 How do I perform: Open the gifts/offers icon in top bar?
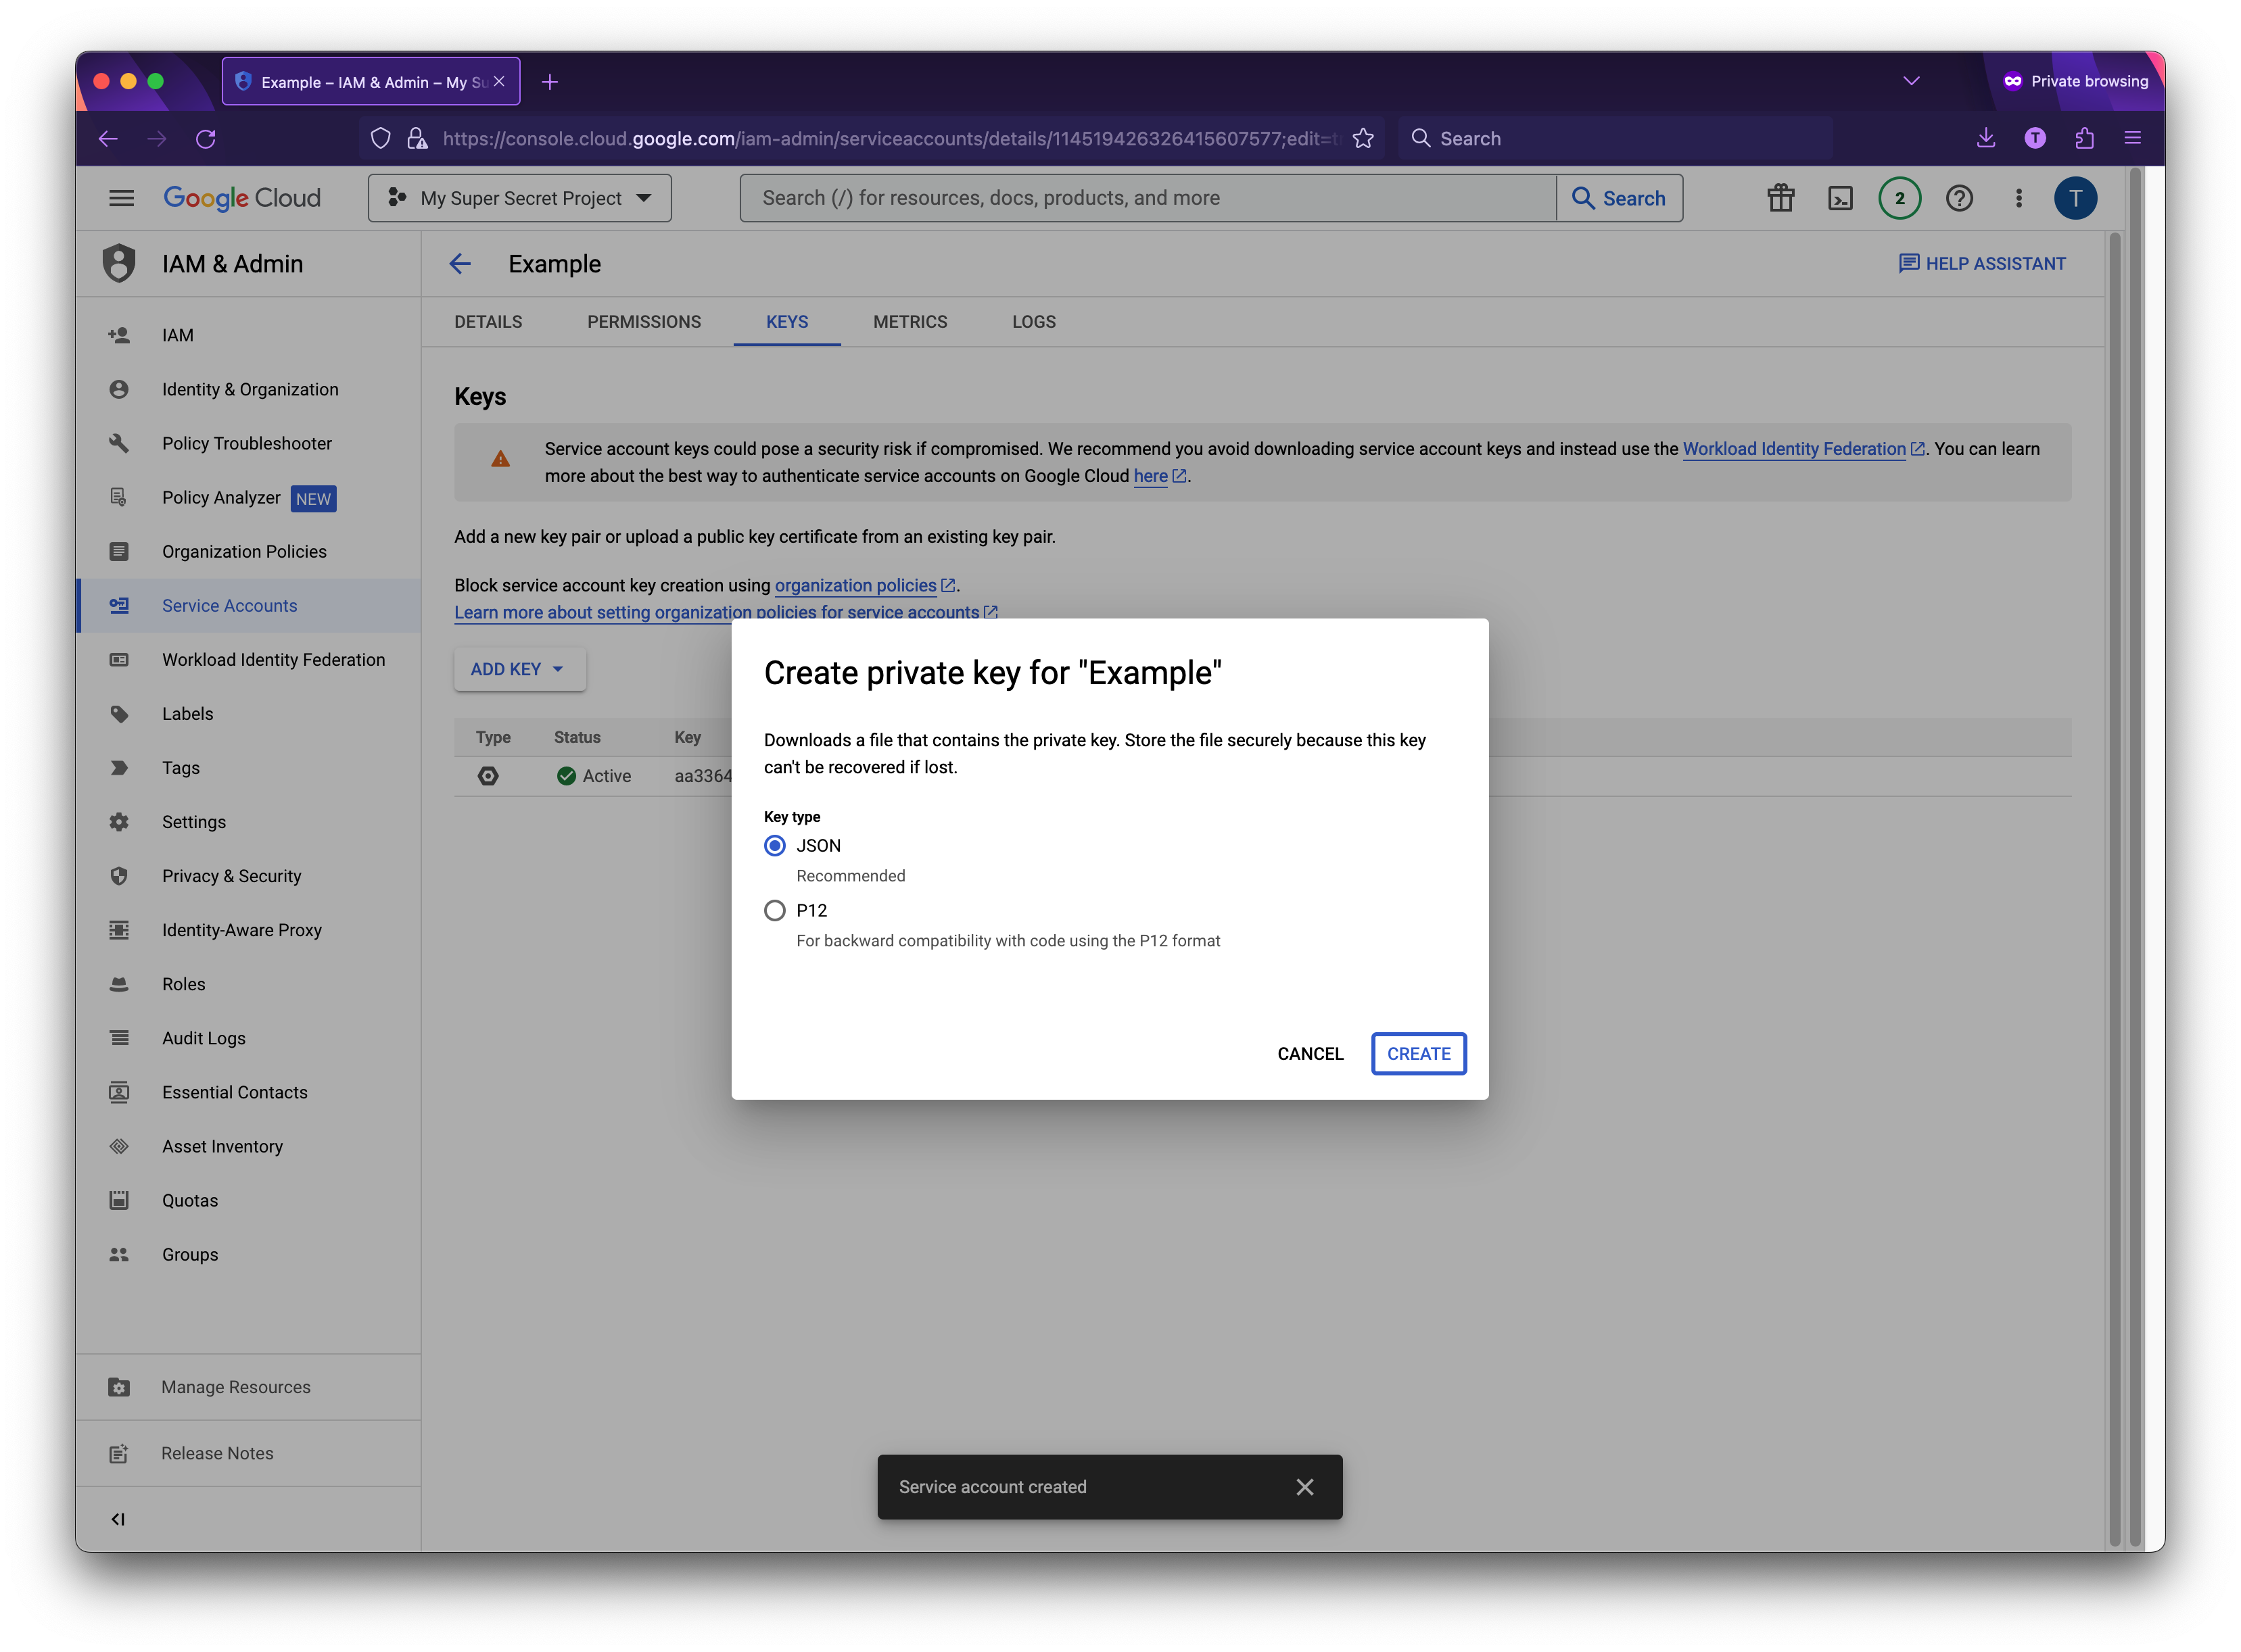[1780, 198]
